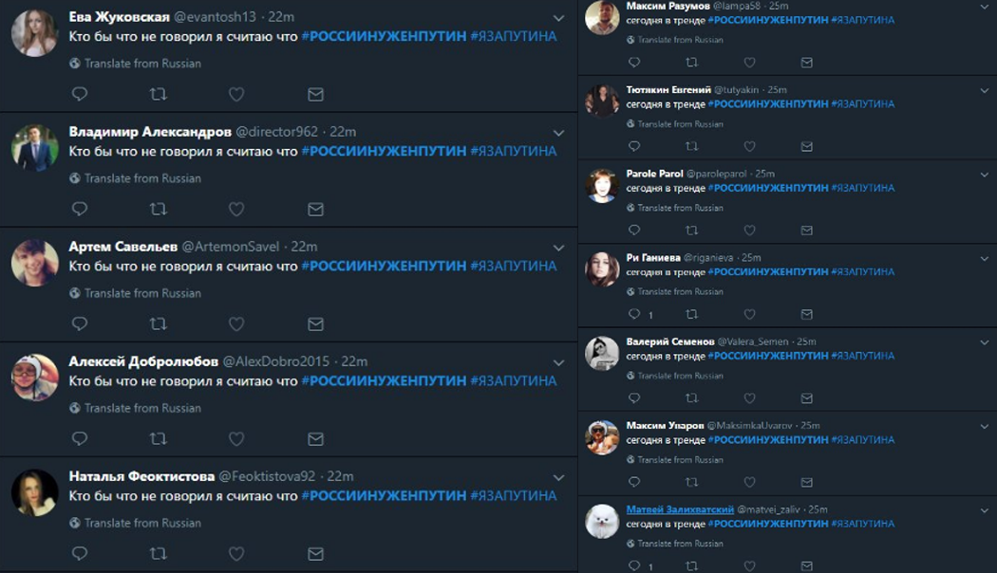The image size is (997, 573).
Task: Open chevron menu on Parole Parol's tweet
Action: (x=985, y=175)
